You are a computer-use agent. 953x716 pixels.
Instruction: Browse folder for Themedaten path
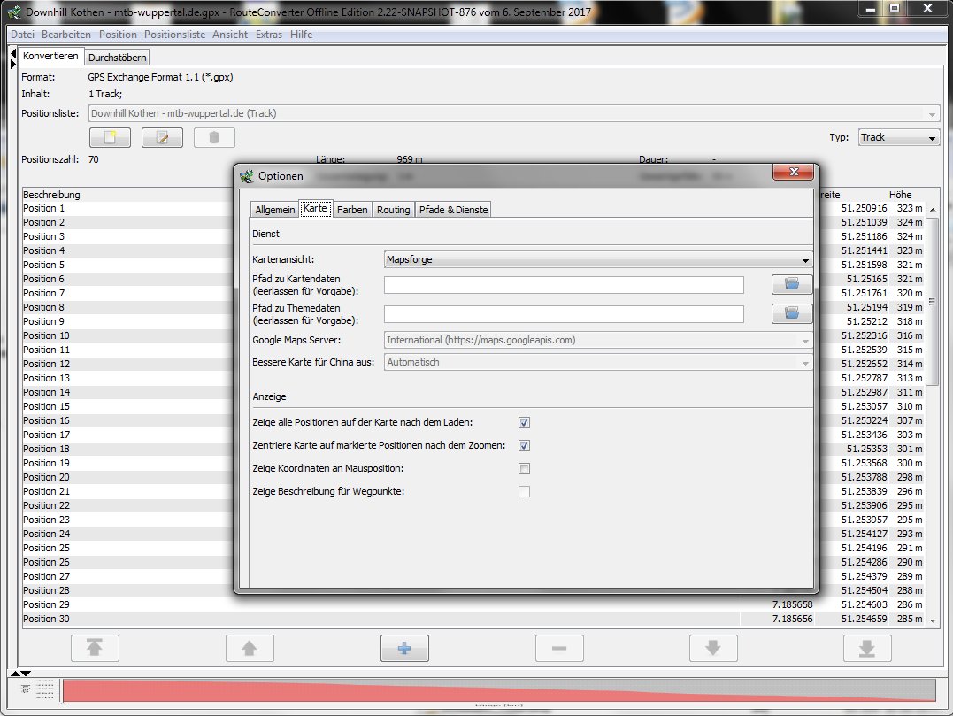pos(791,313)
